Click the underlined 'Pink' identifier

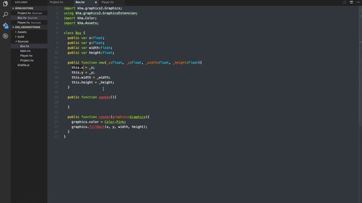120,122
